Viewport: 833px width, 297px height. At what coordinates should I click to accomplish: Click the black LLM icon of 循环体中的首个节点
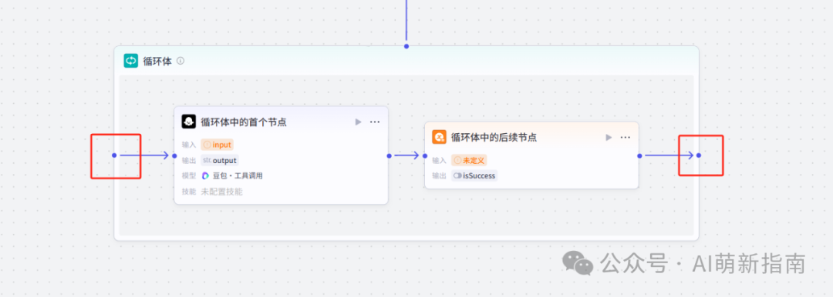189,122
